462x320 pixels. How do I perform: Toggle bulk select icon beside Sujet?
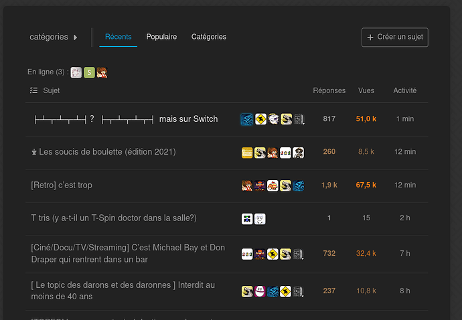(x=34, y=90)
